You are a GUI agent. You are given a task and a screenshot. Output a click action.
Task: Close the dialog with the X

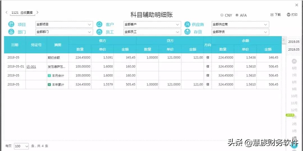[x=297, y=5]
